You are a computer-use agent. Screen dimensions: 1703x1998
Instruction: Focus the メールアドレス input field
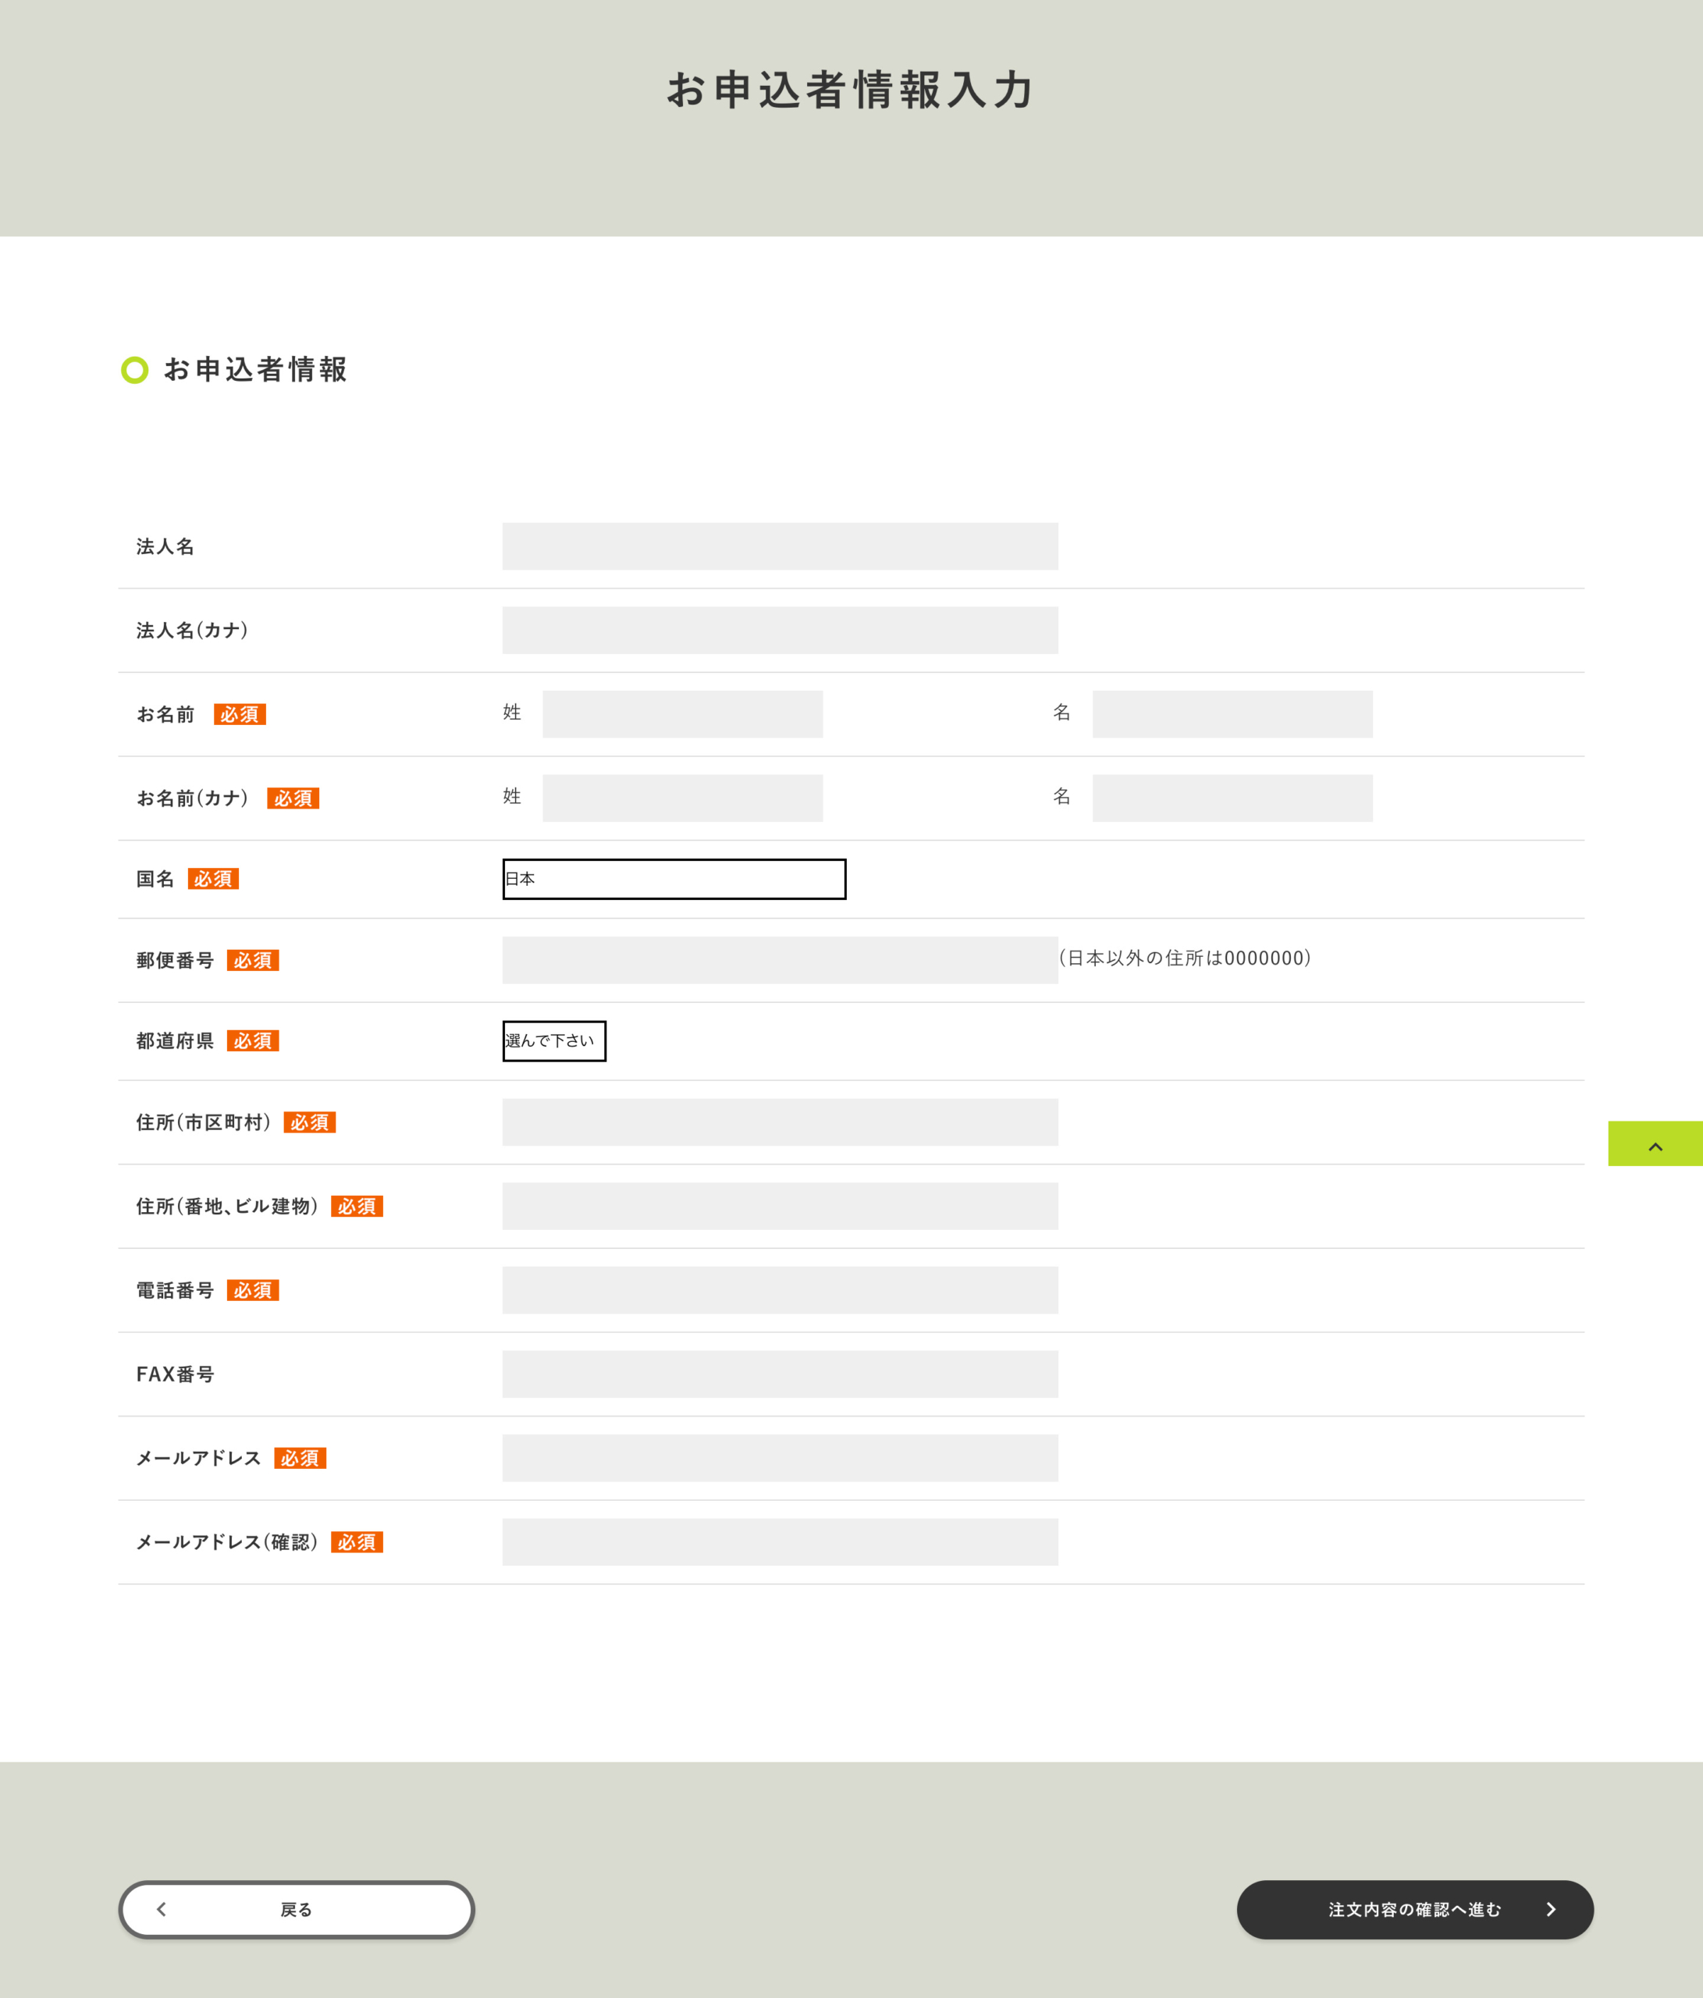click(780, 1458)
